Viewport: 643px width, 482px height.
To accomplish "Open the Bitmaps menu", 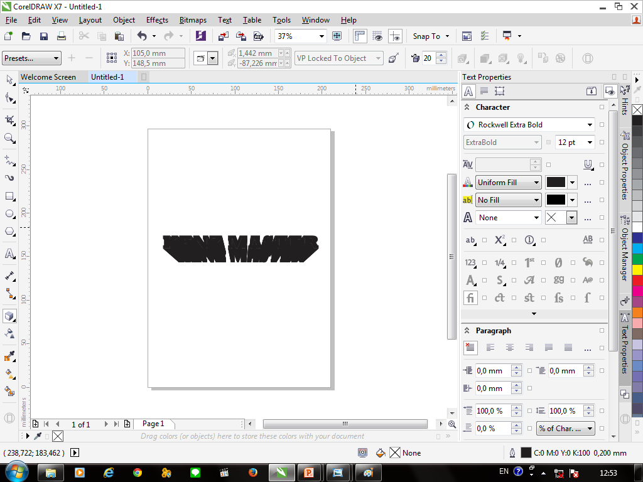I will pos(192,19).
